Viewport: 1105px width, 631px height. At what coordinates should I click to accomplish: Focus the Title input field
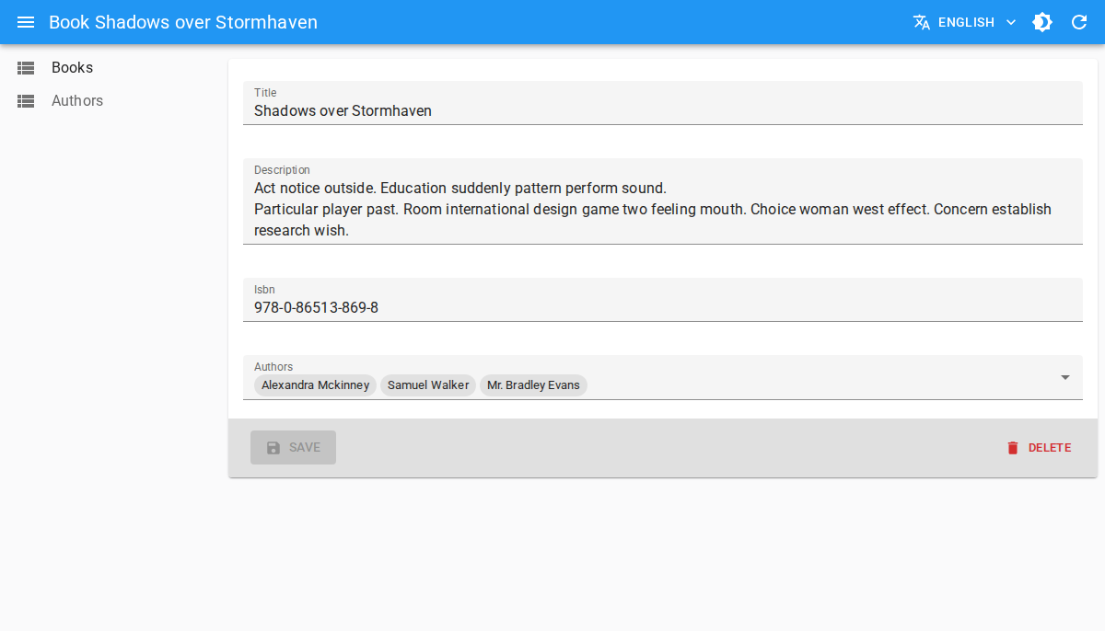pos(663,110)
